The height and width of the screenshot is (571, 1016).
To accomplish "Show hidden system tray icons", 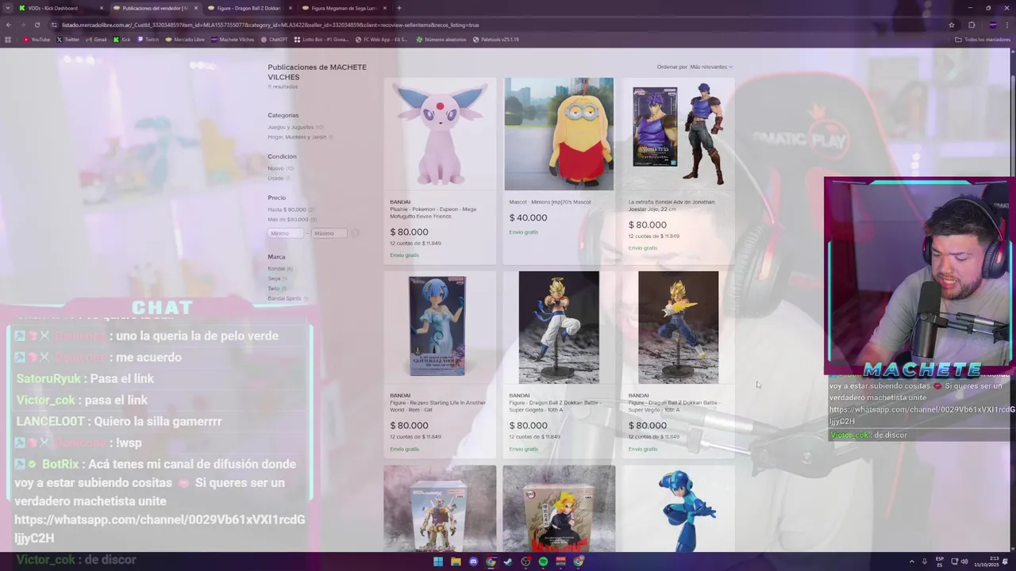I will pyautogui.click(x=912, y=561).
